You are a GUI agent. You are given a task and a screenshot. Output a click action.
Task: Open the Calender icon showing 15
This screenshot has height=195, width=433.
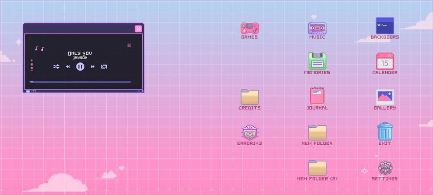pyautogui.click(x=385, y=61)
